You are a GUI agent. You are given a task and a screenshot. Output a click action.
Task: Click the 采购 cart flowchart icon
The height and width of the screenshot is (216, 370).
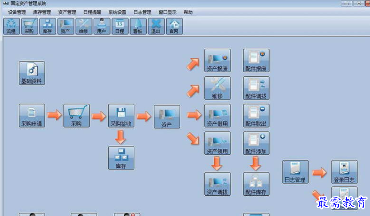(x=77, y=116)
